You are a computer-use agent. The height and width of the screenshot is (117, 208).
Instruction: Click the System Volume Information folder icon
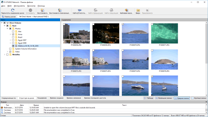[13, 49]
